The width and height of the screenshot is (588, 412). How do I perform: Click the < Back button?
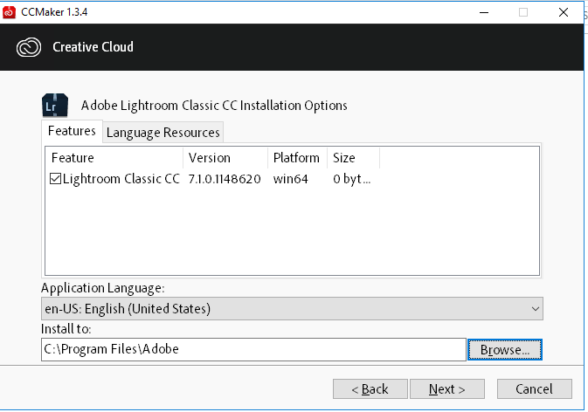[x=370, y=389]
